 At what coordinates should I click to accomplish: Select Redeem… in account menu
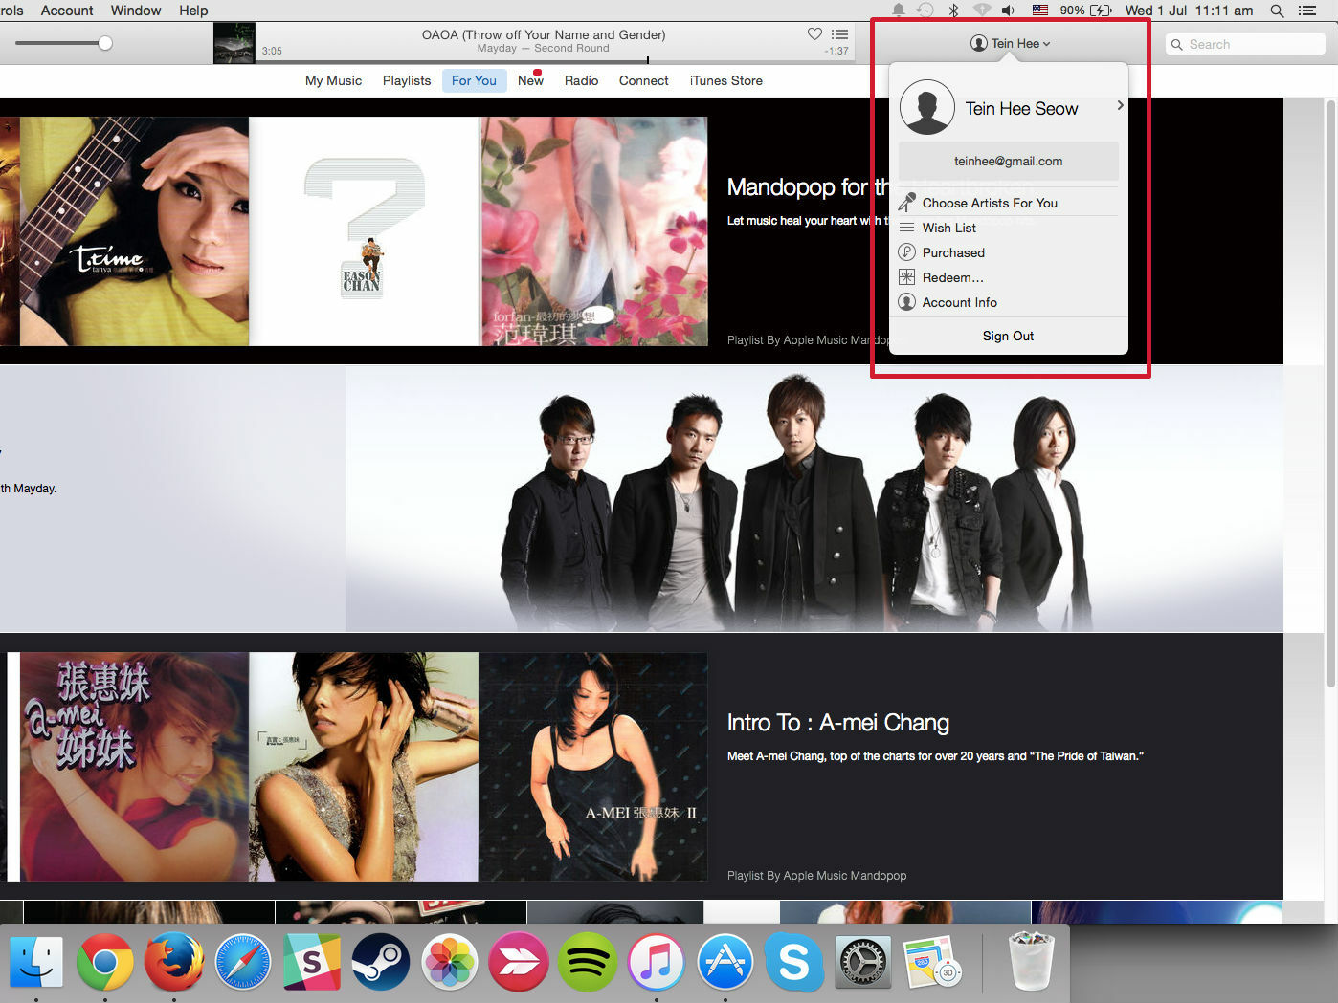[x=952, y=277]
